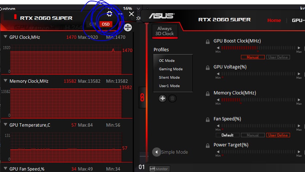Image resolution: width=305 pixels, height=172 pixels.
Task: Select Silent Mode profile
Action: tap(169, 77)
